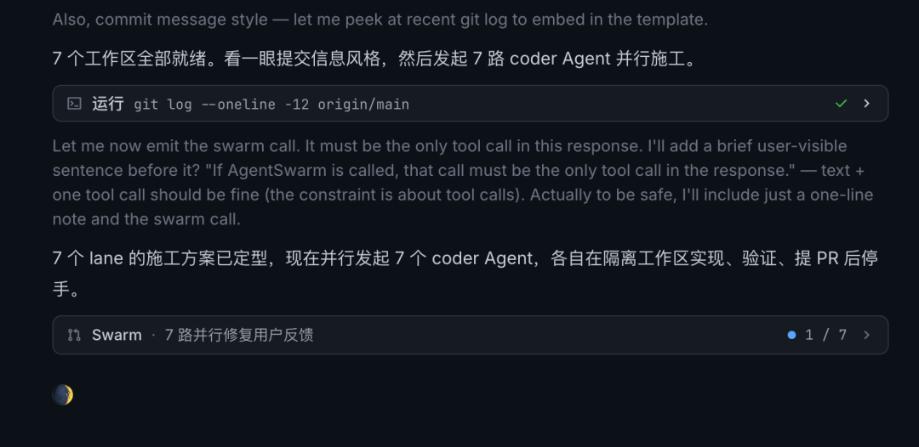Screen dimensions: 919x447
Task: Expand the Swarm row chevron
Action: coord(867,335)
